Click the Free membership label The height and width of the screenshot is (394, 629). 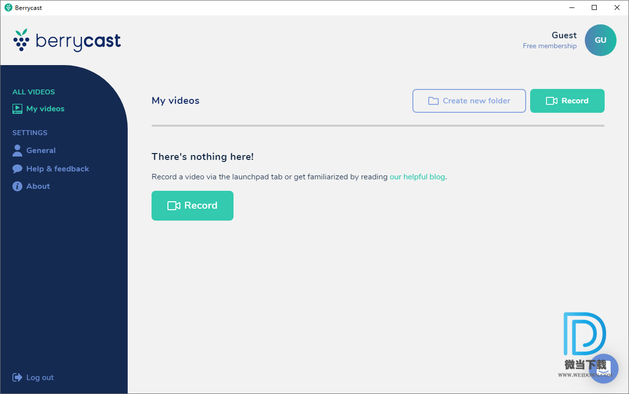pyautogui.click(x=550, y=46)
